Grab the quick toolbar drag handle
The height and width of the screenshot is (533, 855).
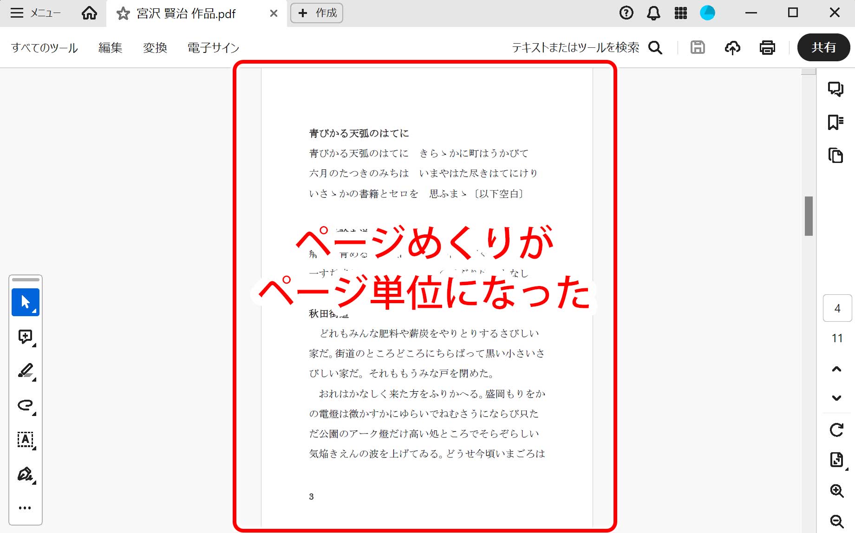[26, 279]
